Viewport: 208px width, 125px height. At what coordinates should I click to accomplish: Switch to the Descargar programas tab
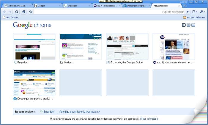click(136, 6)
